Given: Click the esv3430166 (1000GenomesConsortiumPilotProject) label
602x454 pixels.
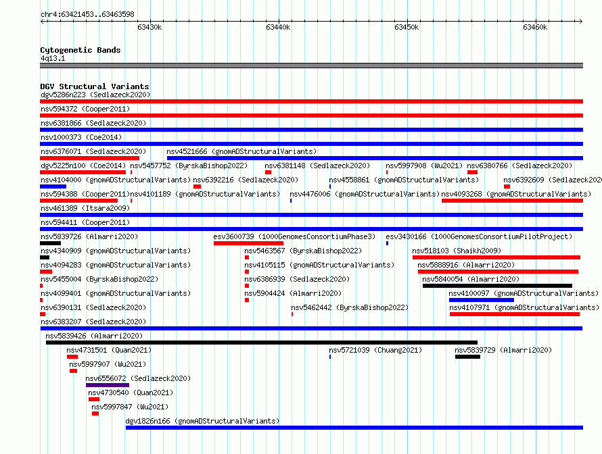Looking at the screenshot, I should coord(479,236).
